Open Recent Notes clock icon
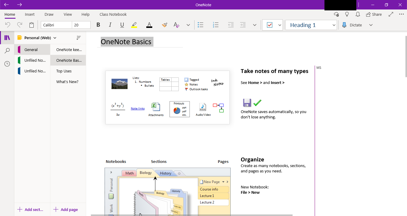Screen dimensions: 407x216 [x=7, y=64]
